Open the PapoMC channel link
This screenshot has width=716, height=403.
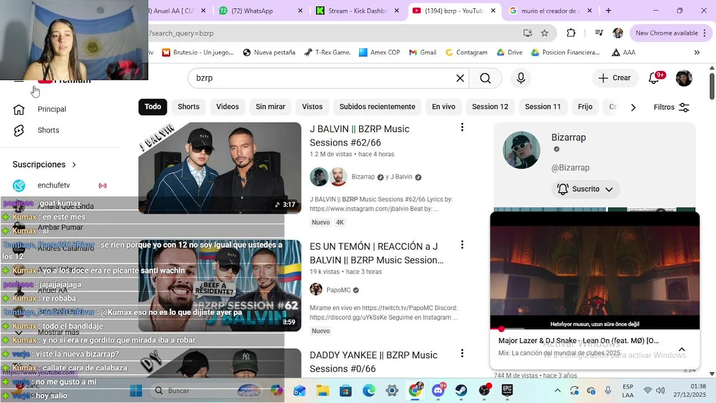coord(338,290)
